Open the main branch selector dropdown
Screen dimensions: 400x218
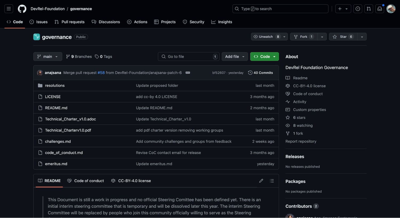tap(48, 57)
